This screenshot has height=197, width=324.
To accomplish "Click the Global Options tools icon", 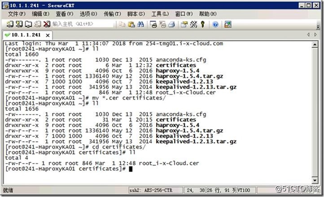I will [x=193, y=24].
